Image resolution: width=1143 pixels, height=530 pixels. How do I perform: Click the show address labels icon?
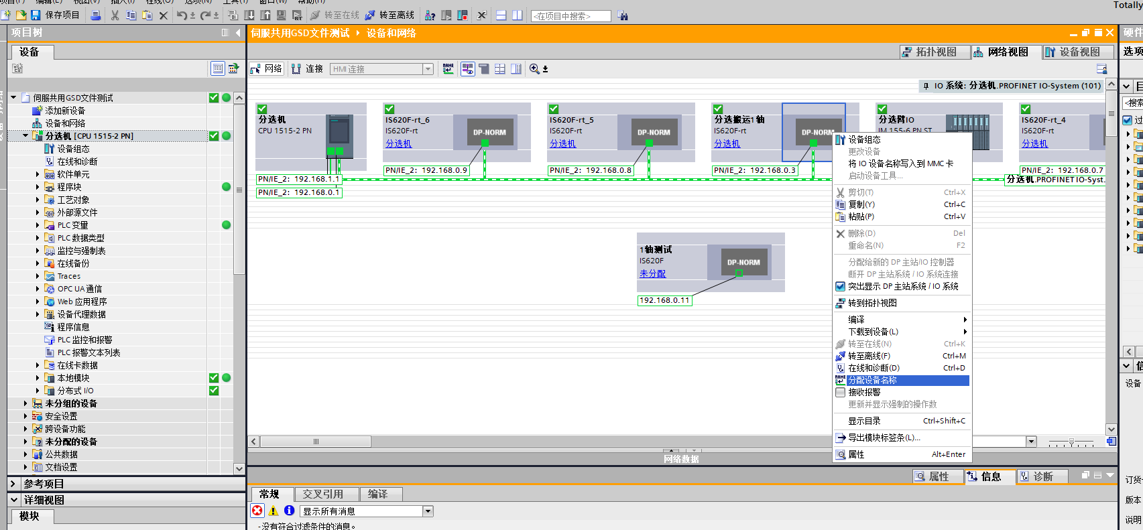click(x=467, y=68)
